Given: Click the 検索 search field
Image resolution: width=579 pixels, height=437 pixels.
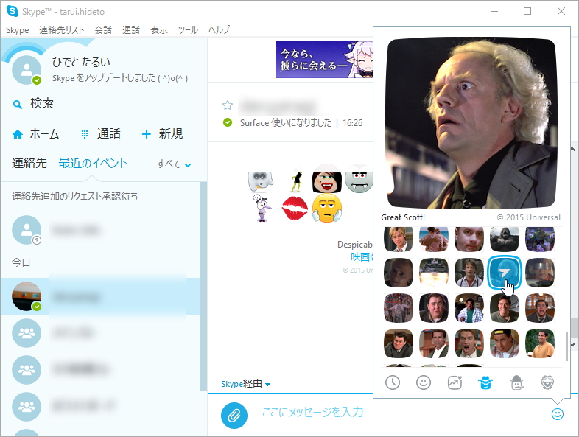Looking at the screenshot, I should pyautogui.click(x=103, y=104).
